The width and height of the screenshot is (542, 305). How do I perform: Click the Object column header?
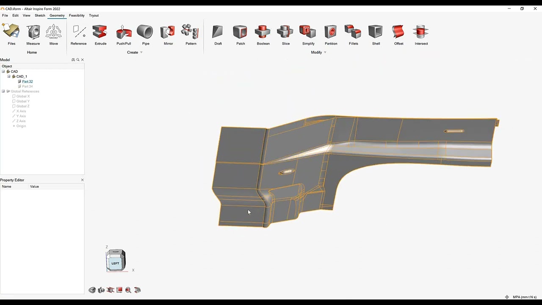(42, 66)
